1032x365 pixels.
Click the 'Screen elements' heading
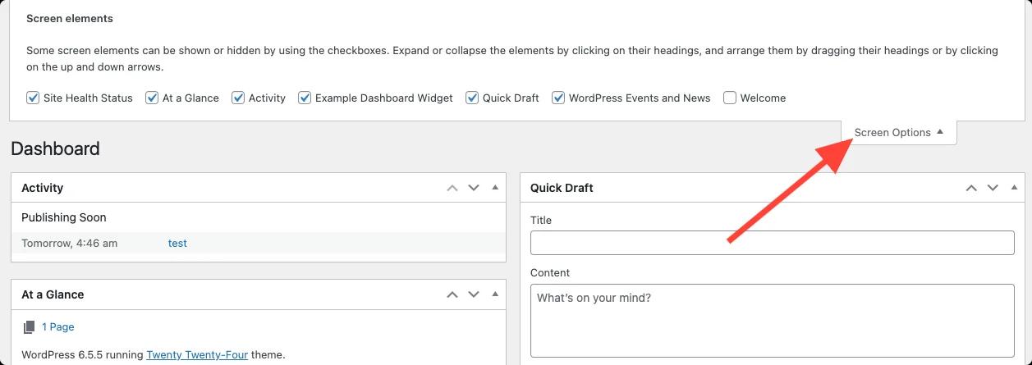point(70,18)
